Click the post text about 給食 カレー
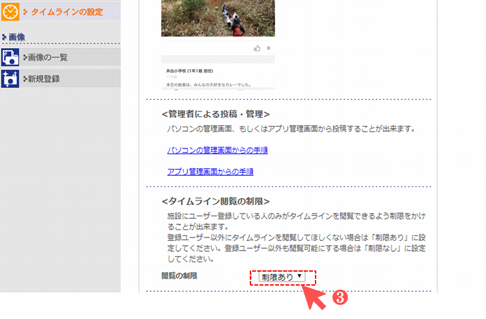Viewport: 486px width, 319px height. click(209, 85)
